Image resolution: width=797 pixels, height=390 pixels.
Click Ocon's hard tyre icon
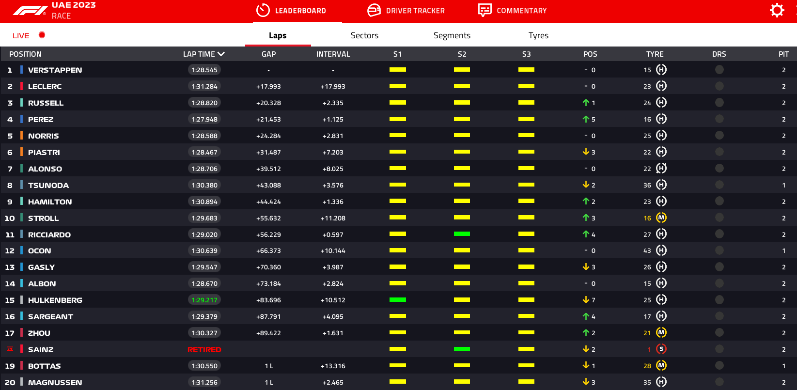click(x=661, y=250)
